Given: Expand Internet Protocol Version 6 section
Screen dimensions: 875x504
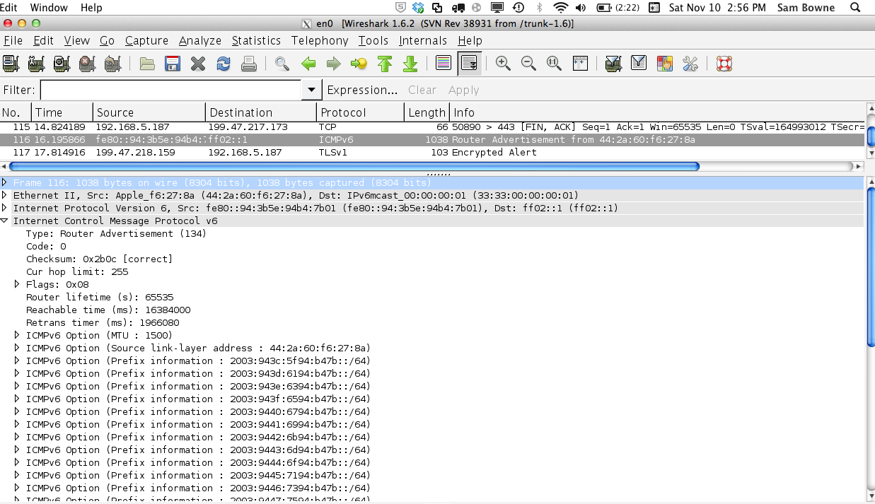Looking at the screenshot, I should 5,208.
